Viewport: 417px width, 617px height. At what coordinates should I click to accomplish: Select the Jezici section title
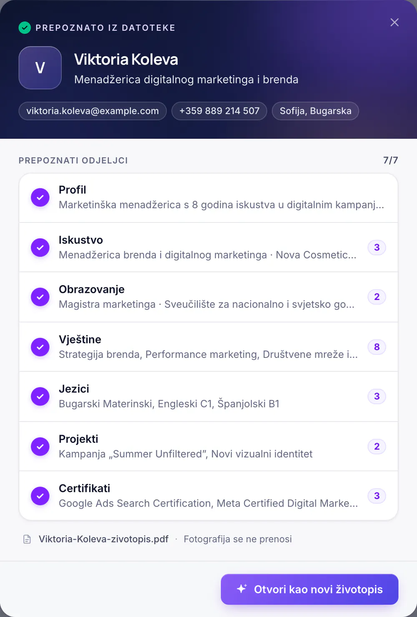coord(74,389)
